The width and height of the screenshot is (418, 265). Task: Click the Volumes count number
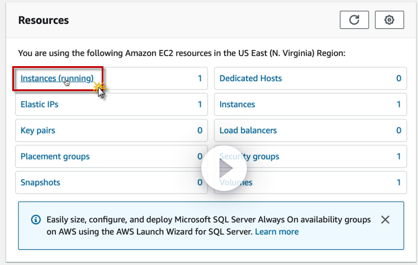click(x=399, y=182)
